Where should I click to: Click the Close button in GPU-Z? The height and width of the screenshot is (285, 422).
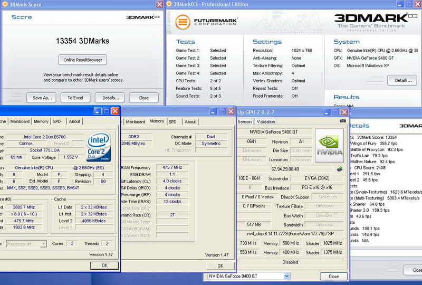tap(333, 277)
